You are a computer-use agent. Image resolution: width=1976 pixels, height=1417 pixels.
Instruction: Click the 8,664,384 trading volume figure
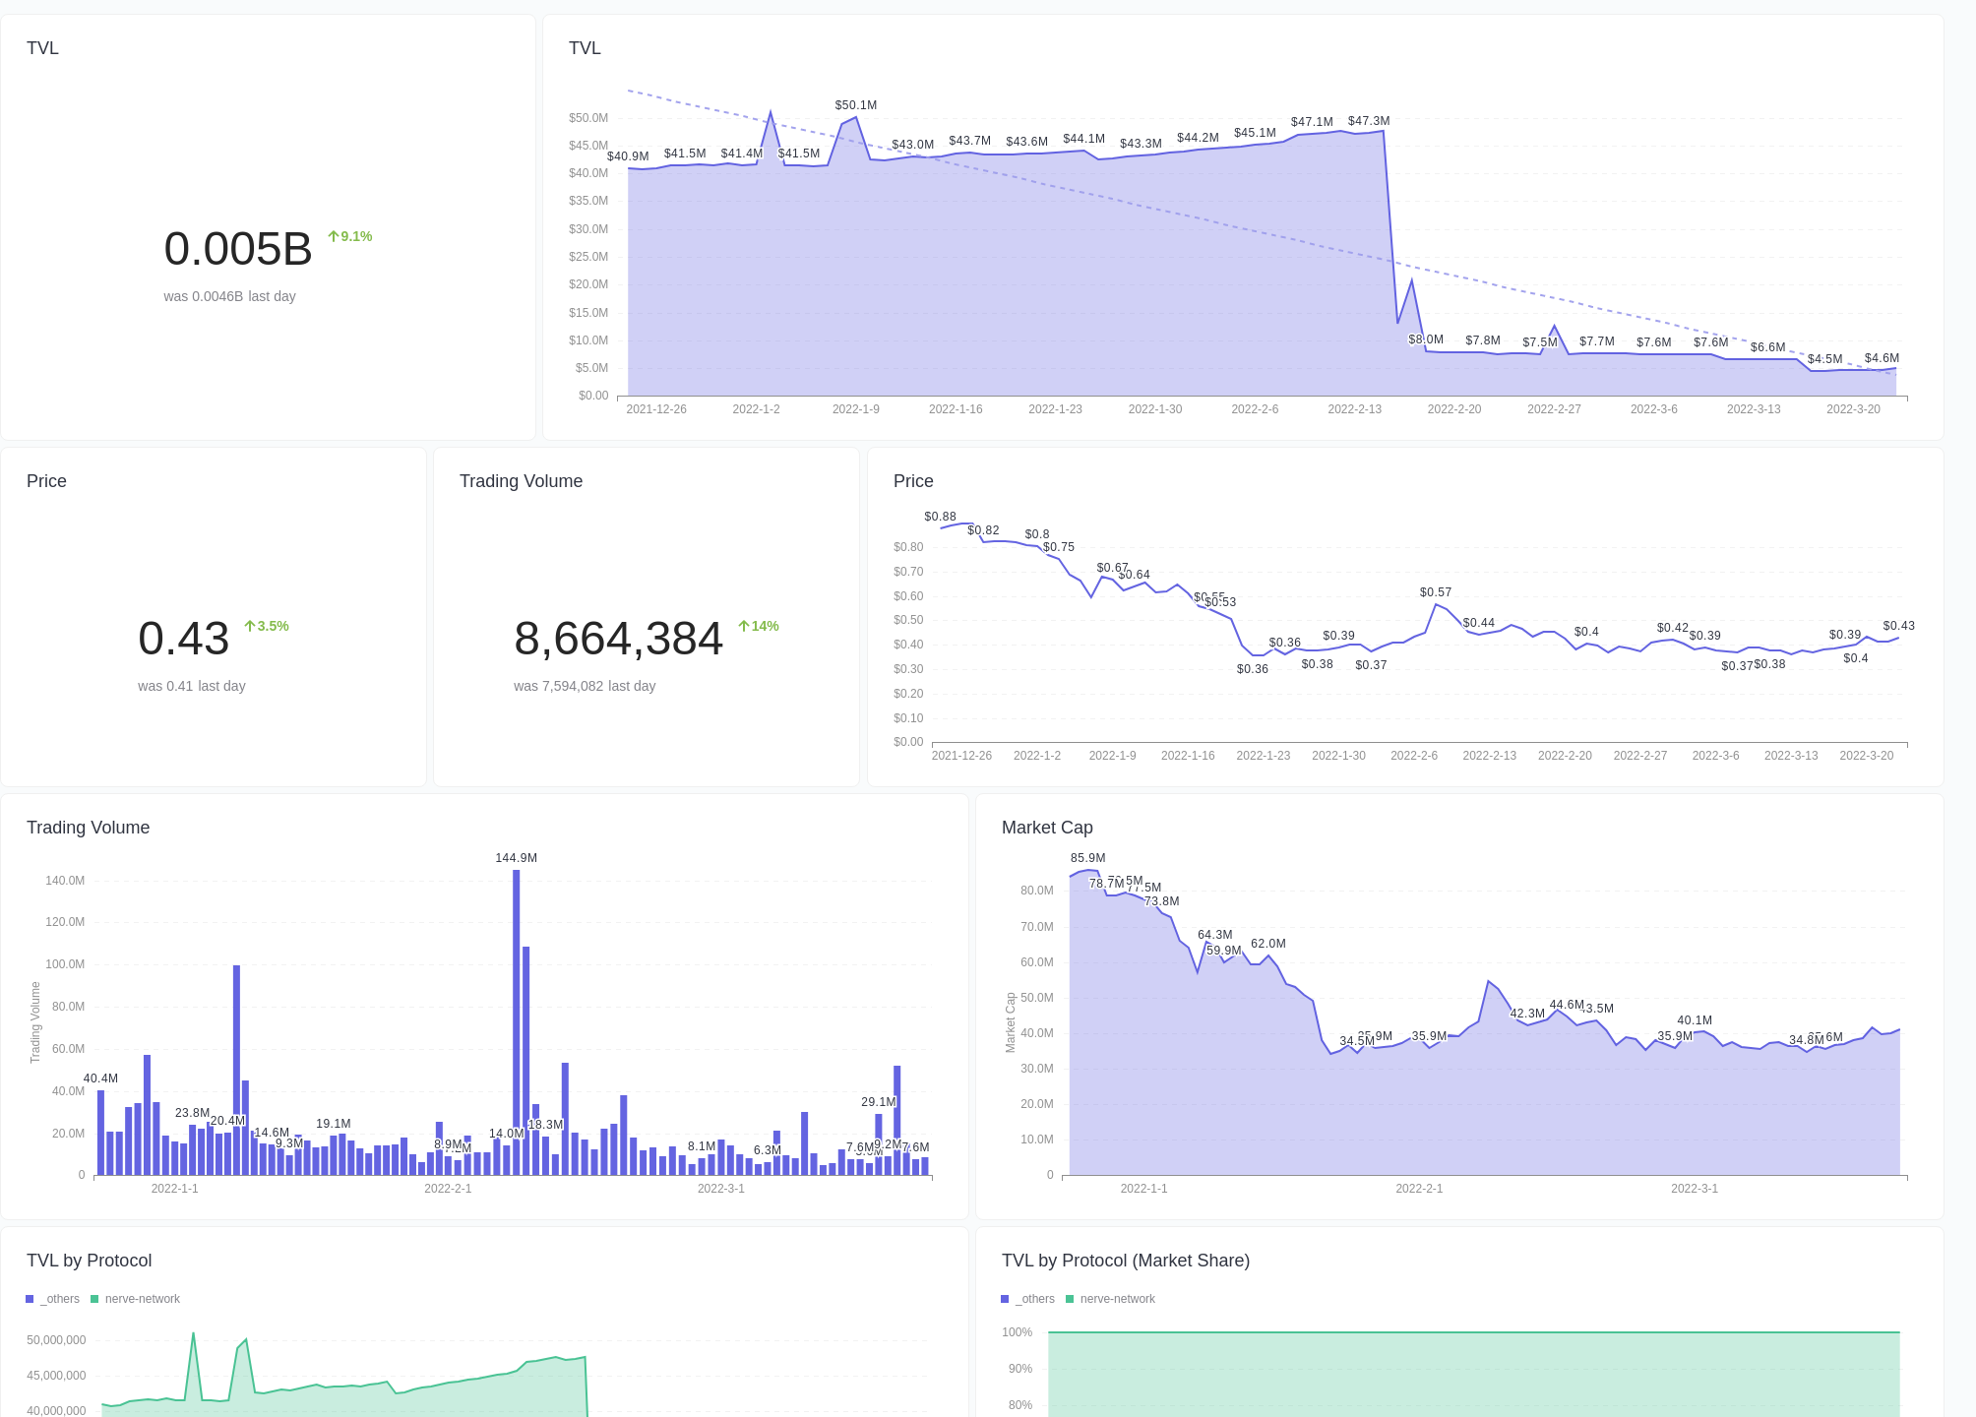618,639
